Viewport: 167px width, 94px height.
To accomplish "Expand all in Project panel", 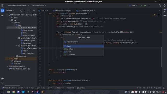I will coord(25,10).
